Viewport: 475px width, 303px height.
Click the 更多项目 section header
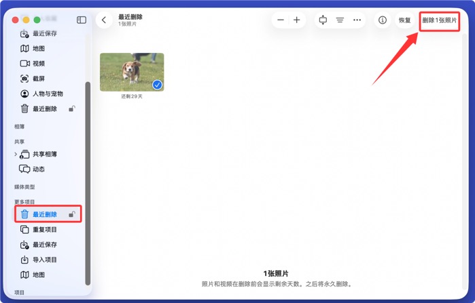tap(24, 202)
